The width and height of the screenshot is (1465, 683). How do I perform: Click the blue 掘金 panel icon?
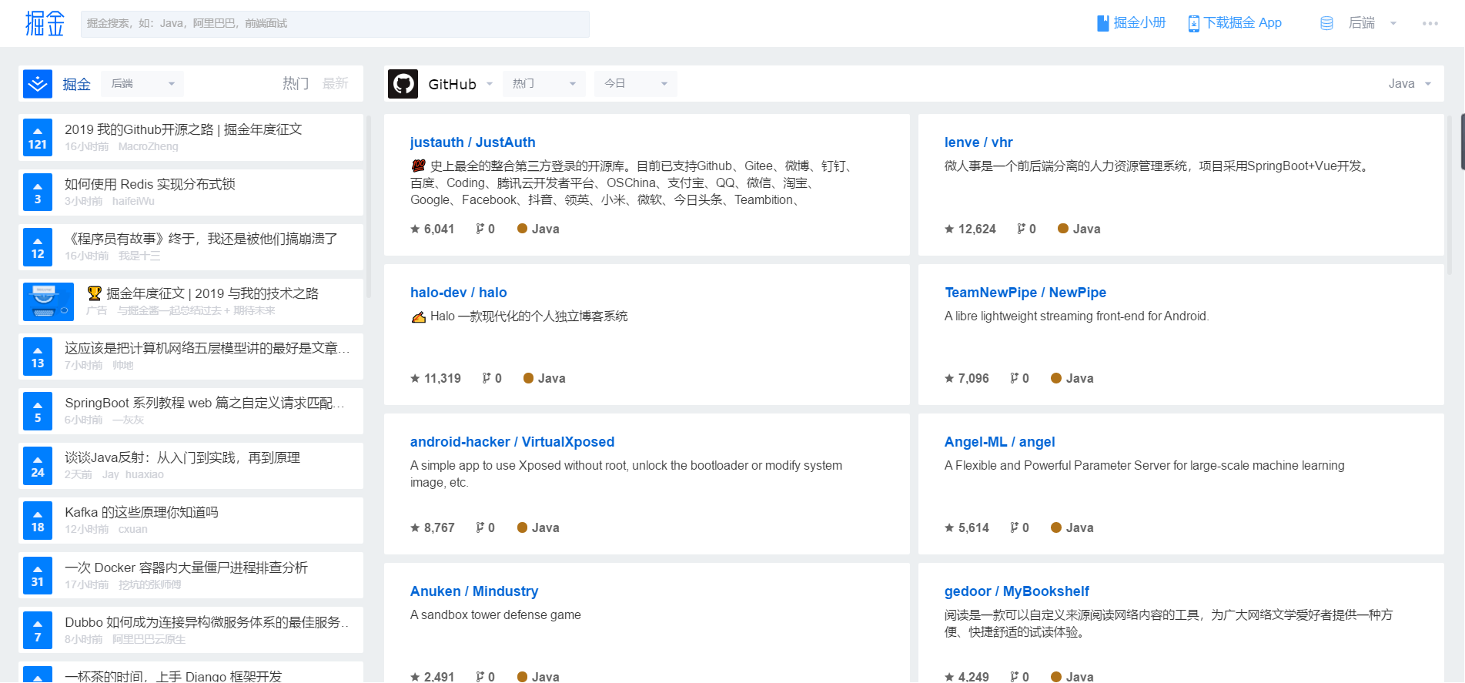[x=38, y=84]
